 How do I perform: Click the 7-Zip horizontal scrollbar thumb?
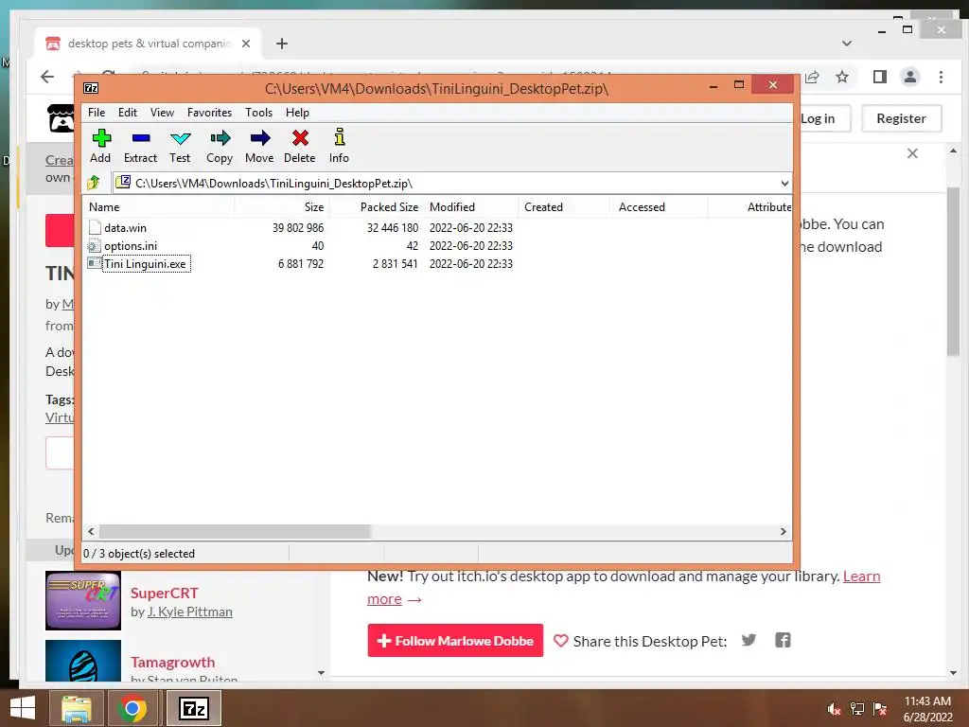235,532
